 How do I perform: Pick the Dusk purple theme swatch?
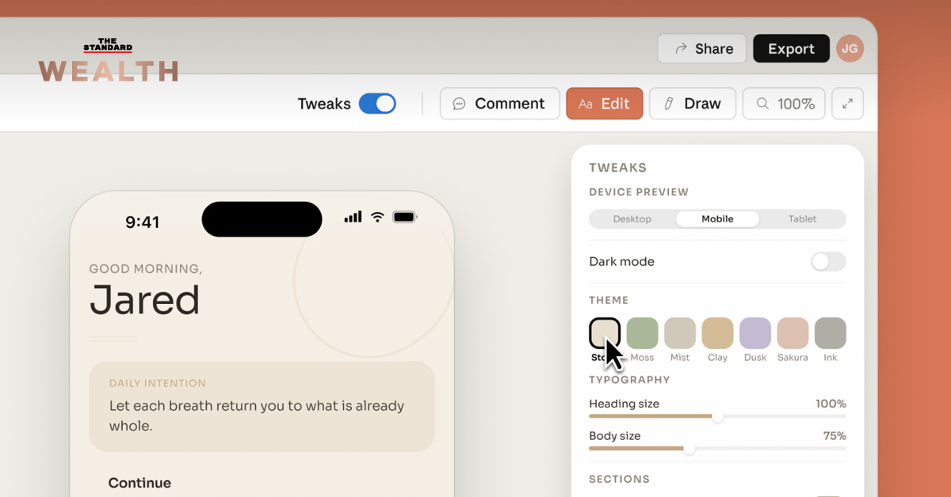pos(754,333)
